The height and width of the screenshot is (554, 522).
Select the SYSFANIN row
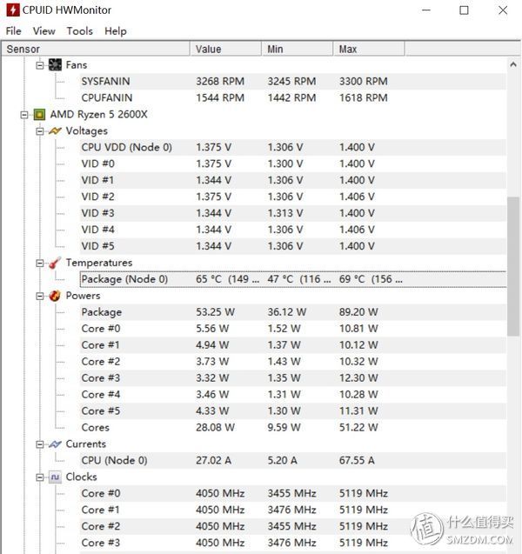(x=293, y=81)
